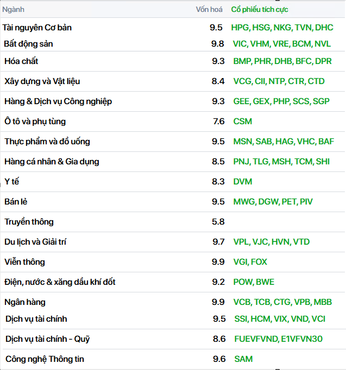The height and width of the screenshot is (370, 346).
Task: Click the FOX ticker in Viễn thông row
Action: (259, 262)
